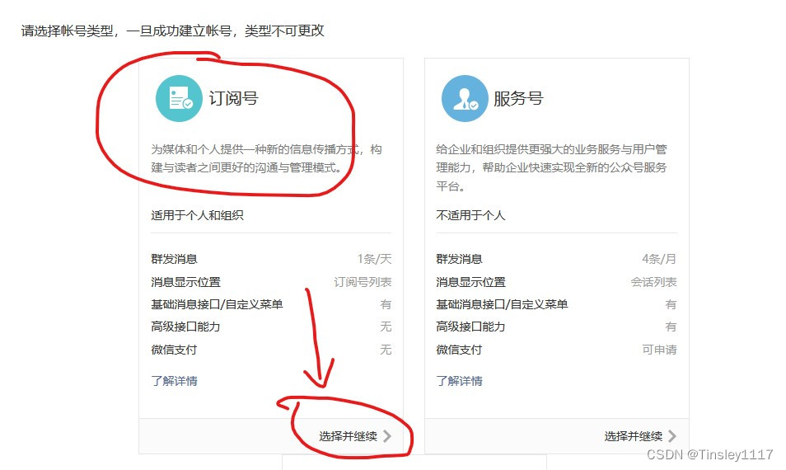Click 基础消息接口/自定义菜单 label in 服务号 card
This screenshot has height=470, width=786.
[x=502, y=304]
